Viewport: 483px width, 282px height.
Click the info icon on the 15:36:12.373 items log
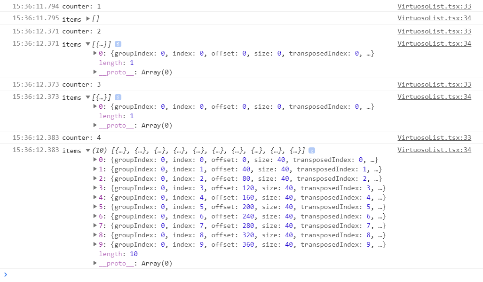click(x=118, y=97)
